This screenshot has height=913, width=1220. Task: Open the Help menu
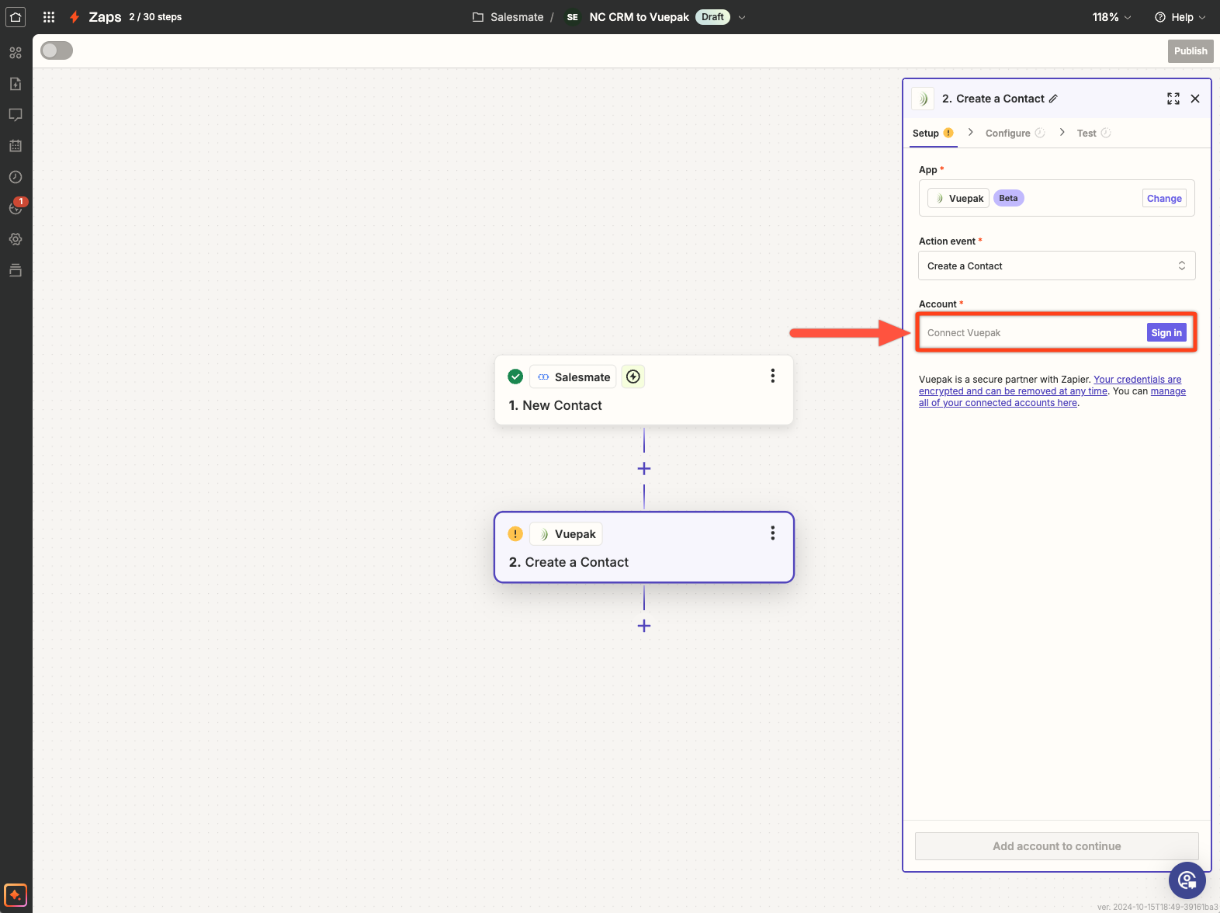(x=1180, y=17)
